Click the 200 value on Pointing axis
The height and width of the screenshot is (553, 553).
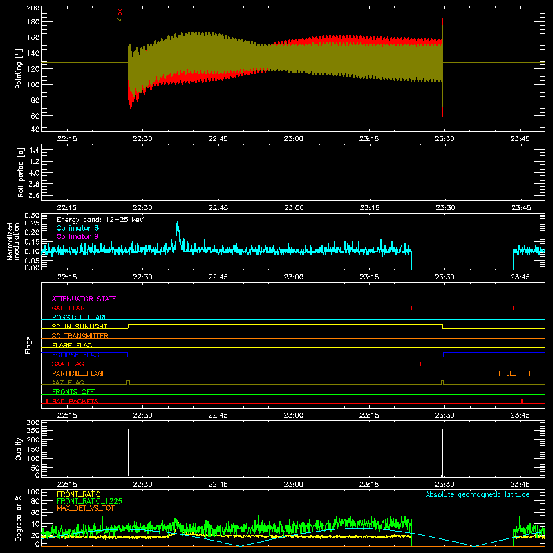point(33,8)
